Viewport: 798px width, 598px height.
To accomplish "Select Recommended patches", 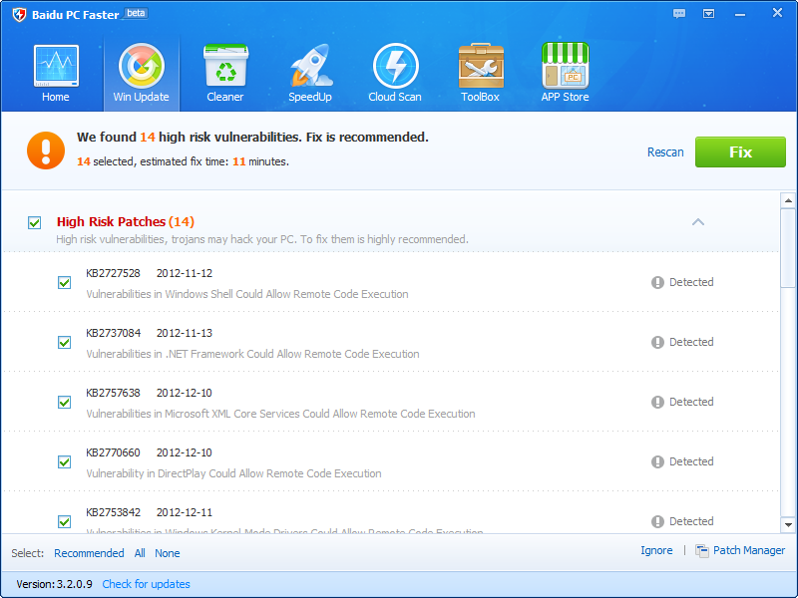I will (x=89, y=552).
